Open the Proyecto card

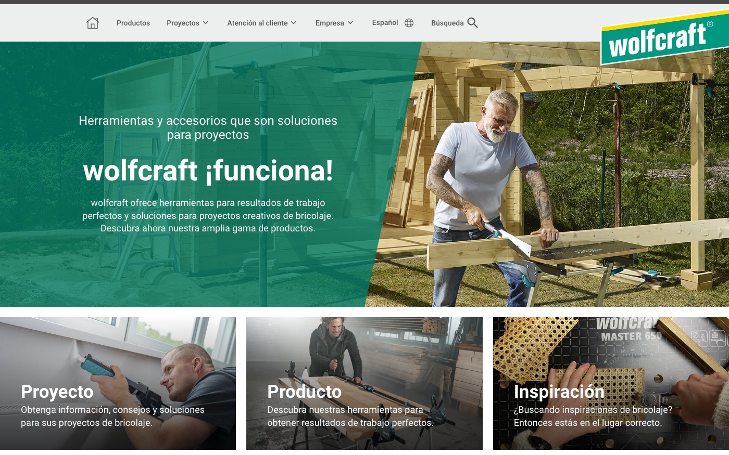[x=118, y=383]
